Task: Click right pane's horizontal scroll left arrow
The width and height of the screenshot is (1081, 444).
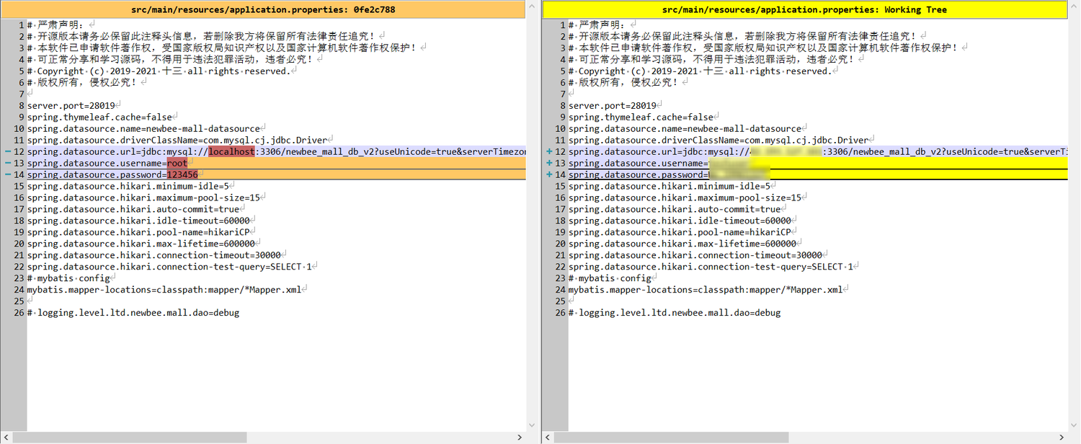Action: tap(548, 438)
